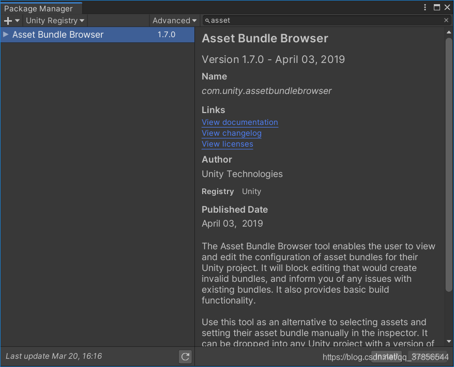Click the Package Manager tab
This screenshot has width=454, height=367.
pos(41,9)
